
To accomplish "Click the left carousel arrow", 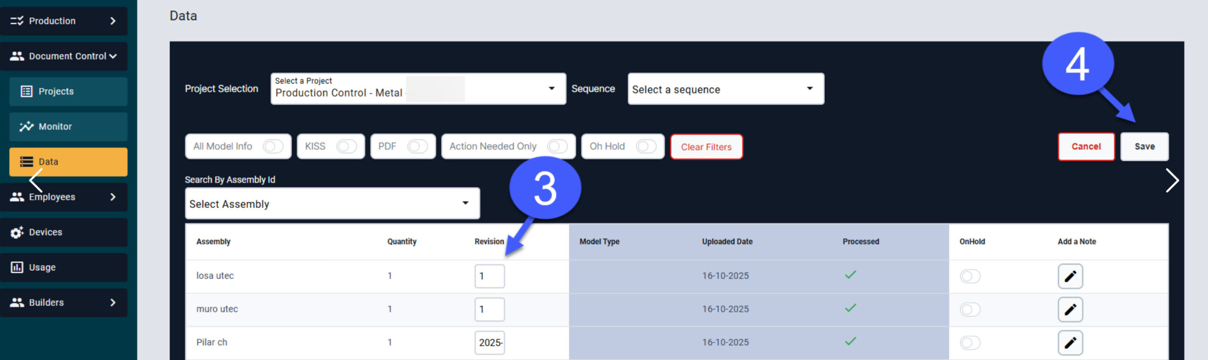I will click(x=36, y=180).
